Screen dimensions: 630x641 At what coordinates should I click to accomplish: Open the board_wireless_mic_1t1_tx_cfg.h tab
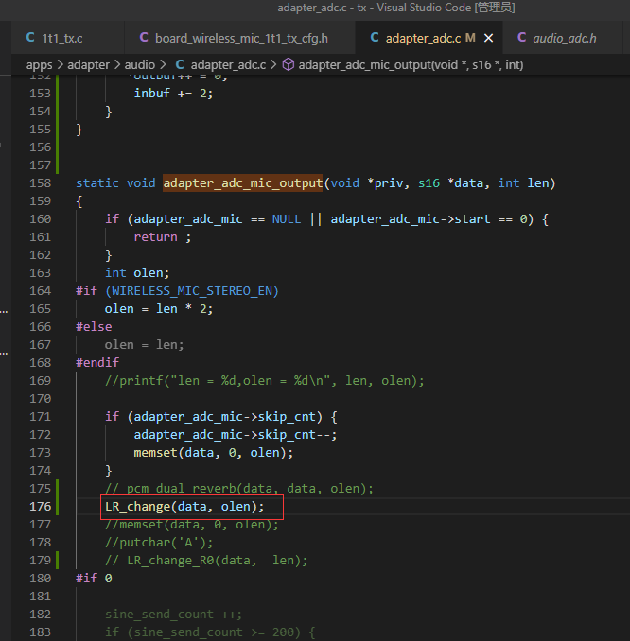click(x=241, y=39)
